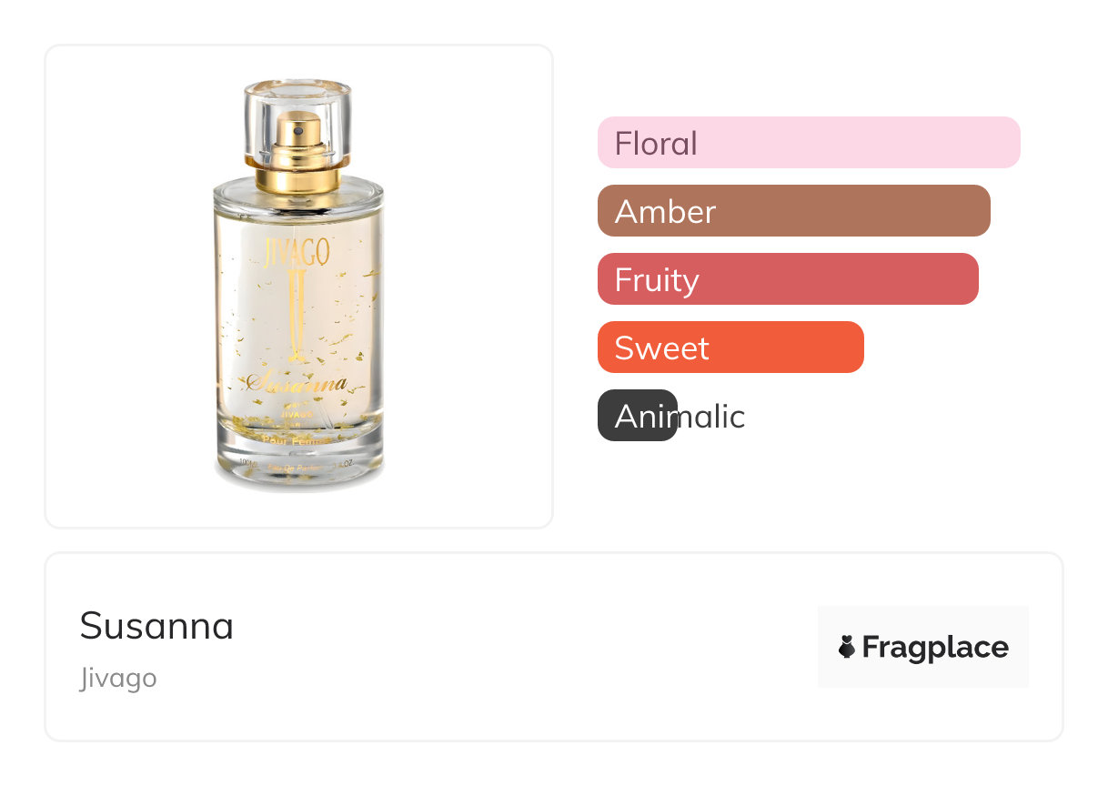Select the orange Sweet accord bar
Image resolution: width=1108 pixels, height=786 pixels.
(730, 348)
